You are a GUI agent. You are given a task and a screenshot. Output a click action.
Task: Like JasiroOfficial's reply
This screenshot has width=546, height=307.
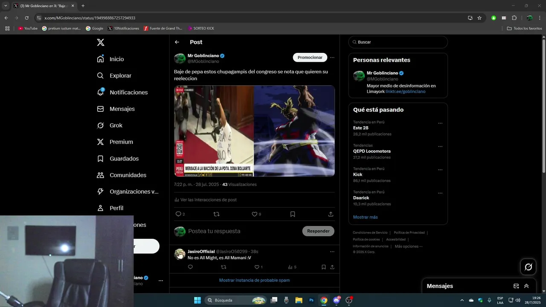tap(258, 267)
